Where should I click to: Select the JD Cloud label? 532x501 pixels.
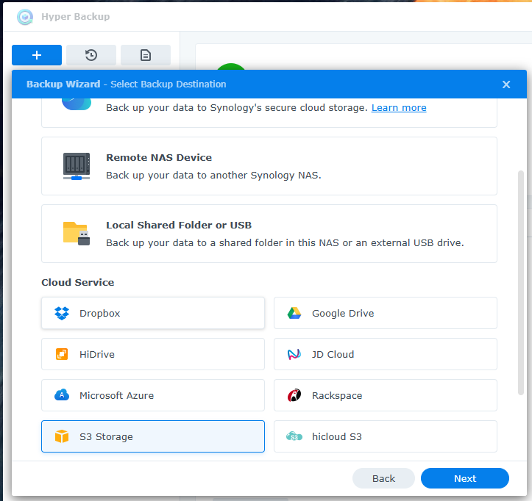click(x=333, y=354)
